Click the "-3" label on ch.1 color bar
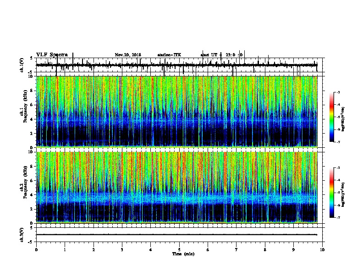 point(338,92)
